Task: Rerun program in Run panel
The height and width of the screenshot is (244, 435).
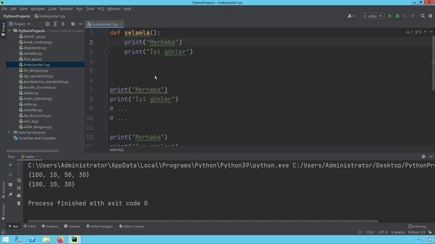Action: (11, 165)
